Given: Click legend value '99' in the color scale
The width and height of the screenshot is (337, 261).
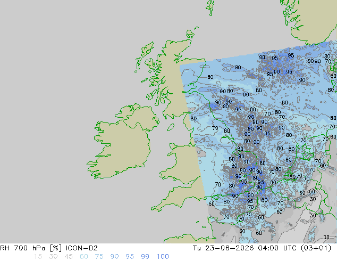Looking at the screenshot, I should pos(145,257).
